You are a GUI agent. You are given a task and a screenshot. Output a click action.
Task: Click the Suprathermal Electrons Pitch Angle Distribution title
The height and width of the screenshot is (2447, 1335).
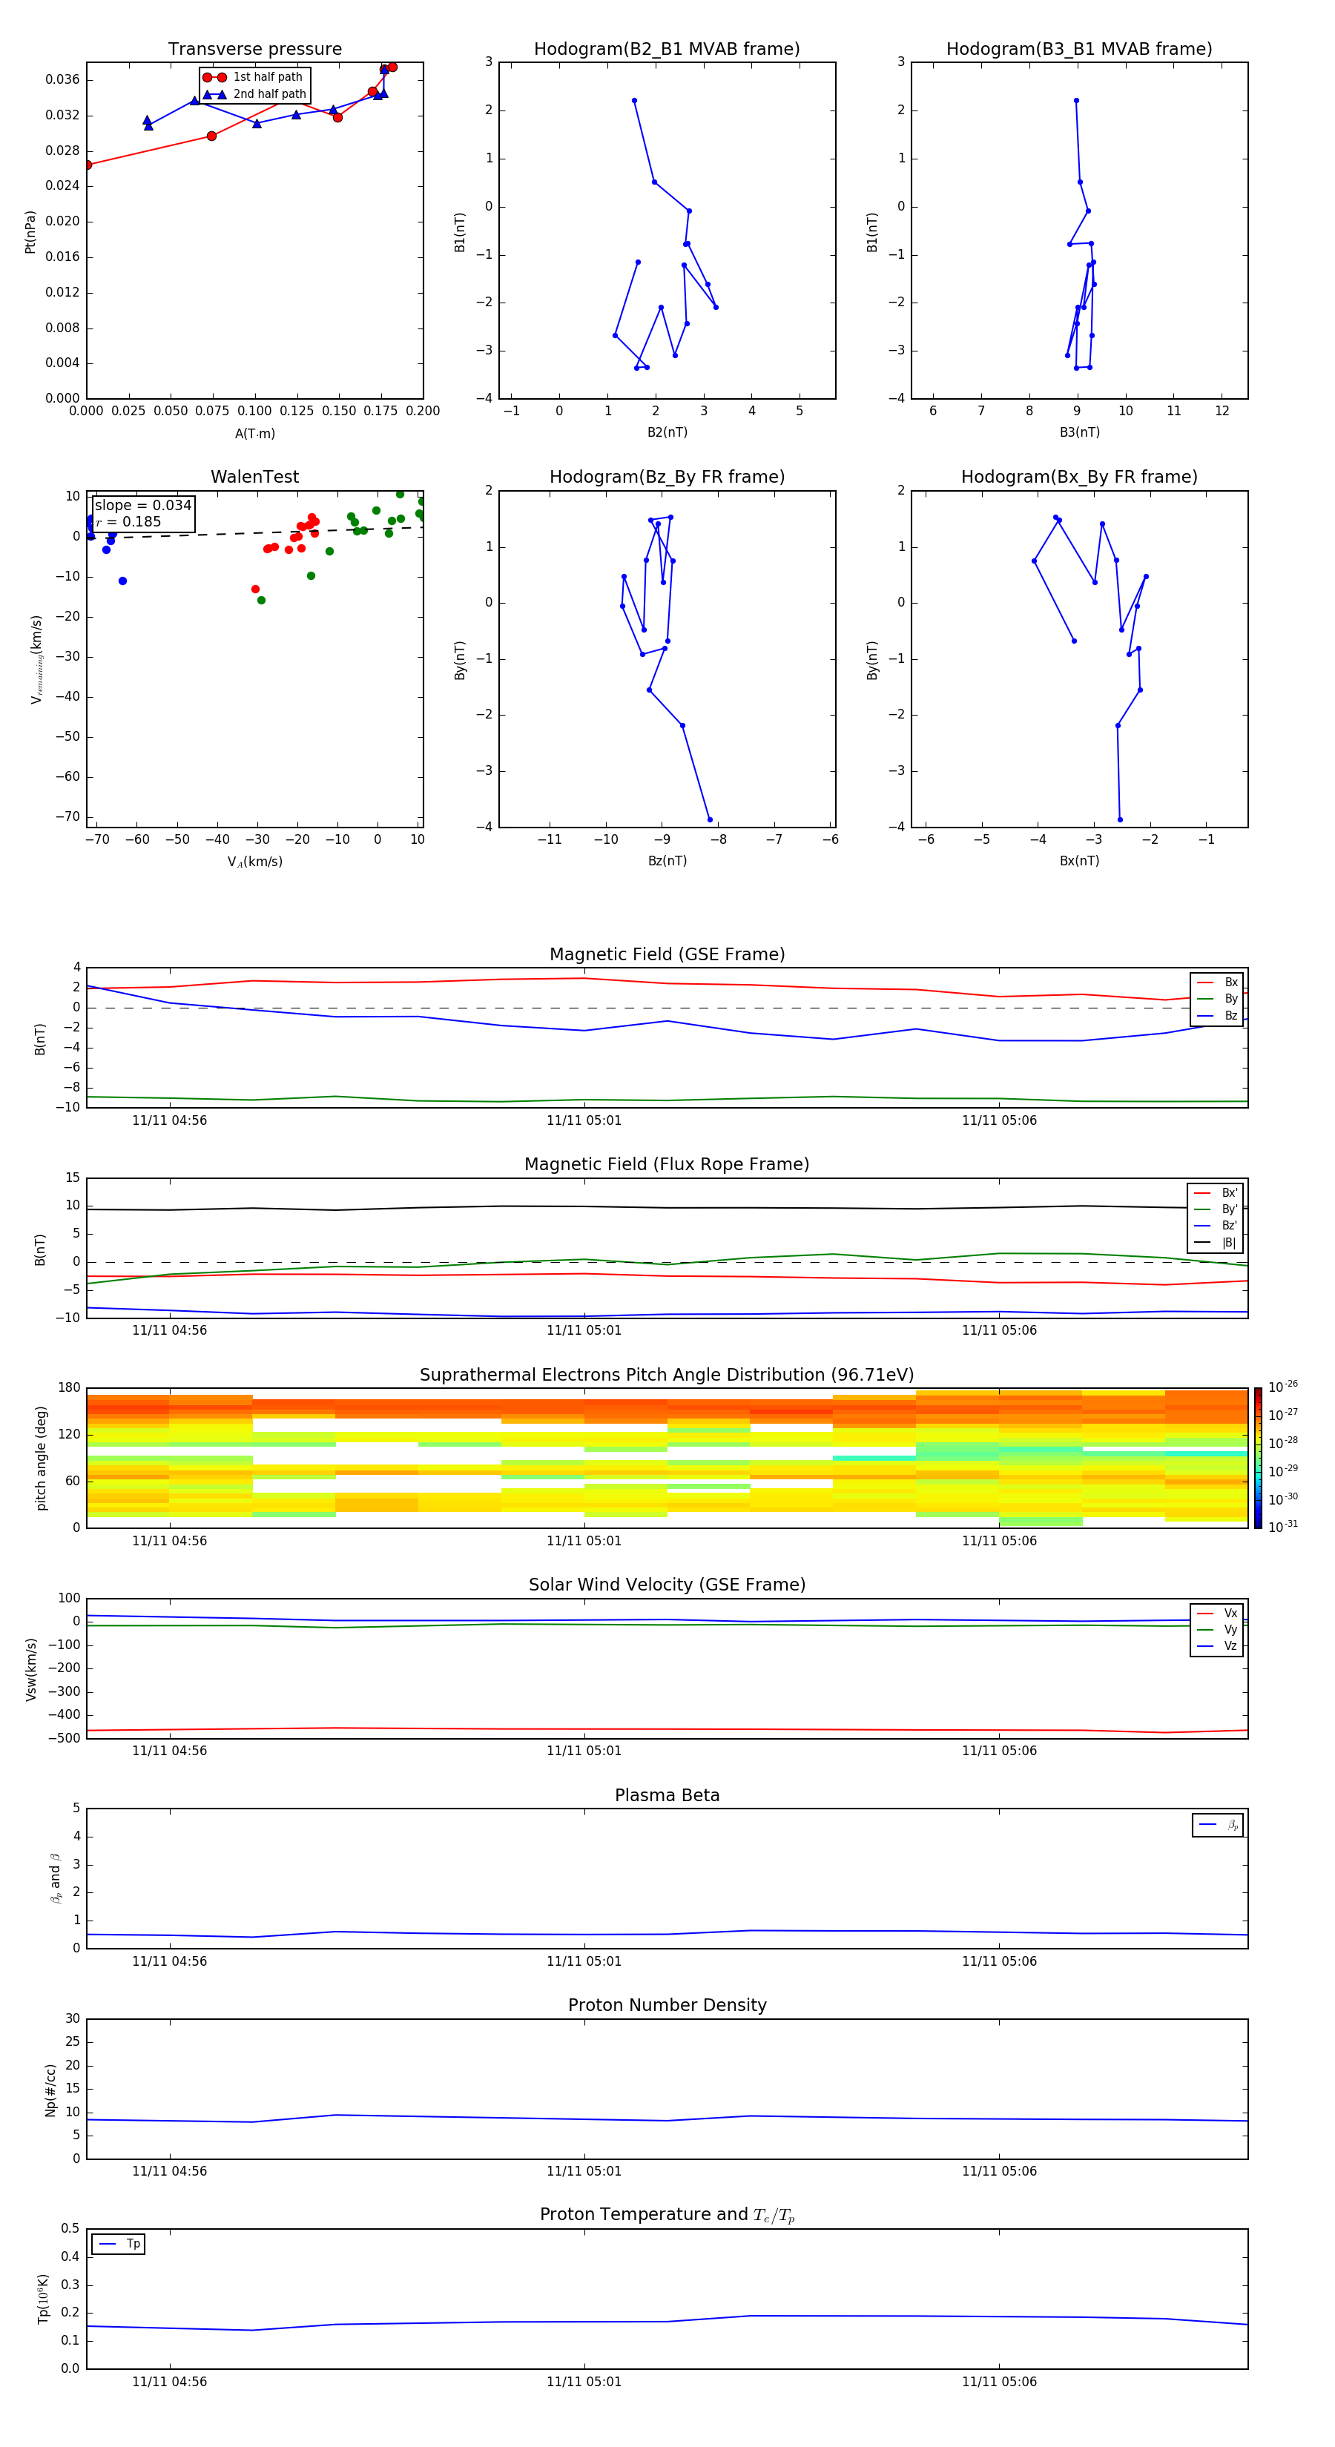click(x=667, y=1376)
